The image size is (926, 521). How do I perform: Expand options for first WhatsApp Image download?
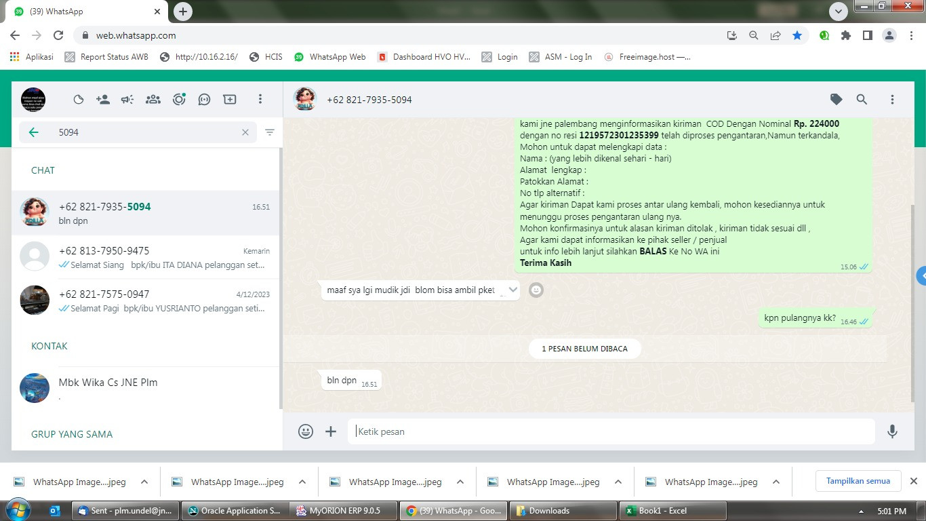[x=144, y=482]
